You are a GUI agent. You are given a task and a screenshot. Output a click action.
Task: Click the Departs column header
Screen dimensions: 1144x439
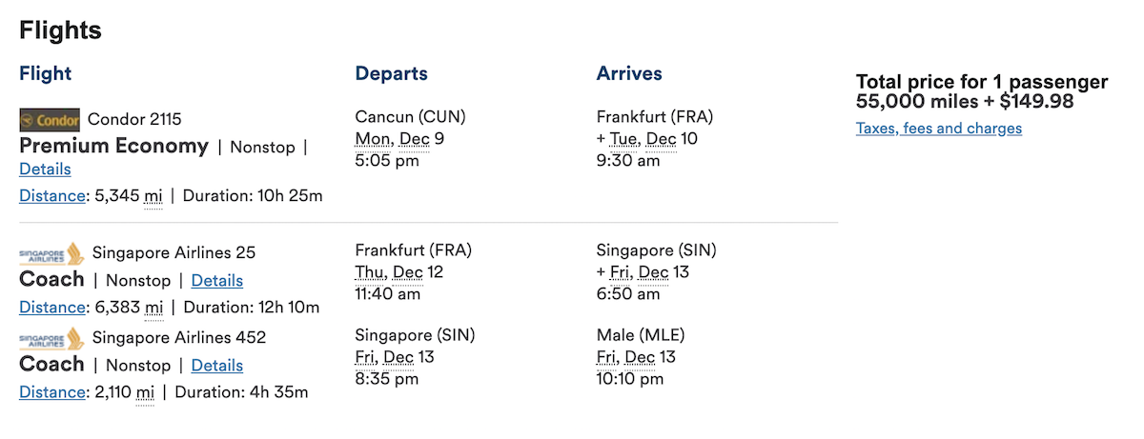(x=391, y=74)
